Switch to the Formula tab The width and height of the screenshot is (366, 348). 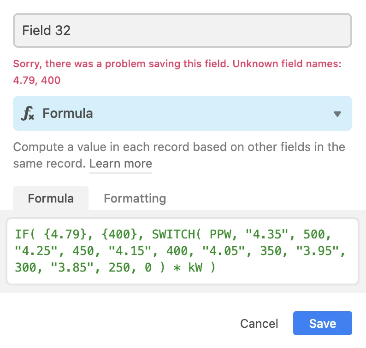(x=51, y=198)
